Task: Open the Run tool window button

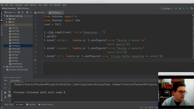Action: [x=20, y=104]
